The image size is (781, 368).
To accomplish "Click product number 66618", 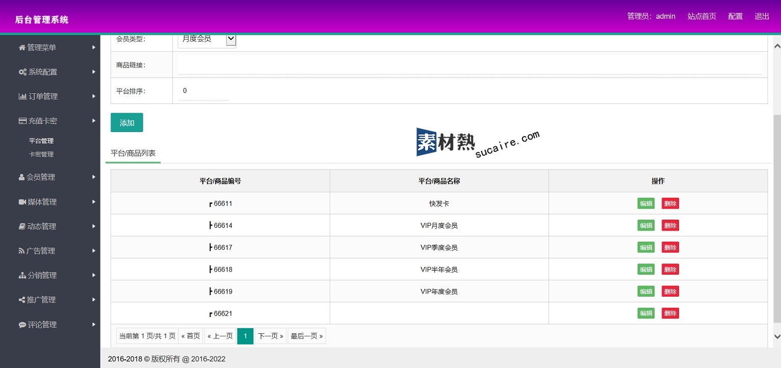I will tap(223, 269).
